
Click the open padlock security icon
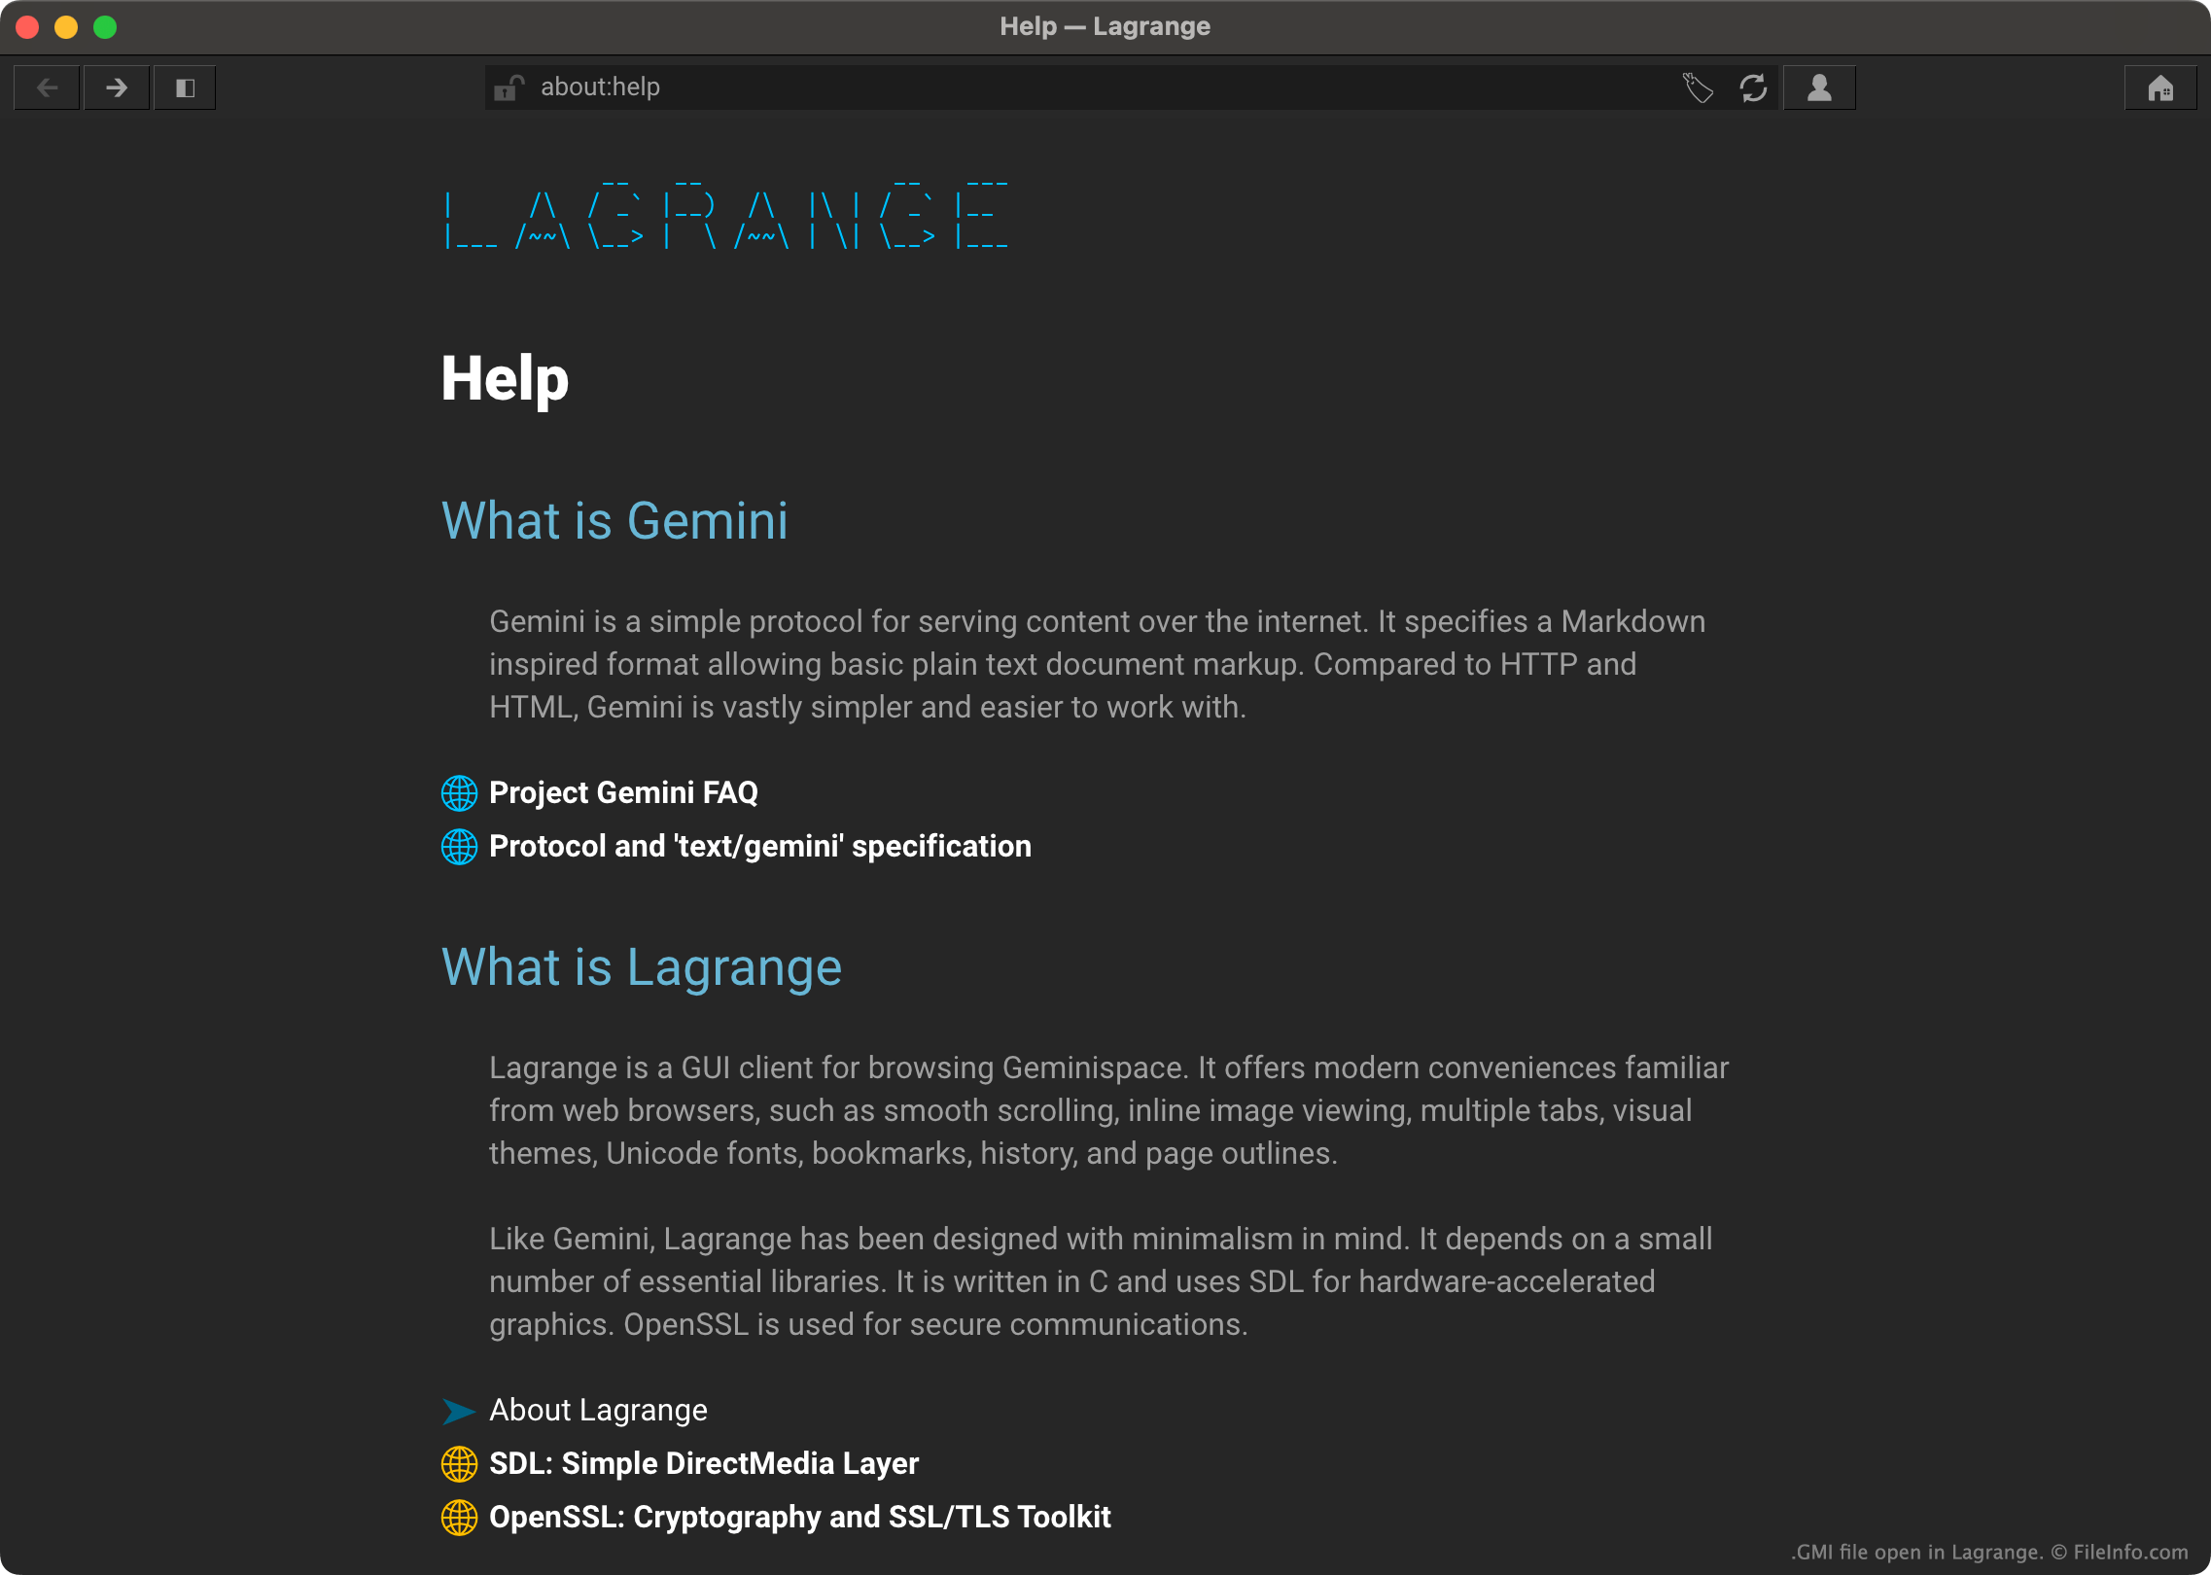click(x=509, y=87)
